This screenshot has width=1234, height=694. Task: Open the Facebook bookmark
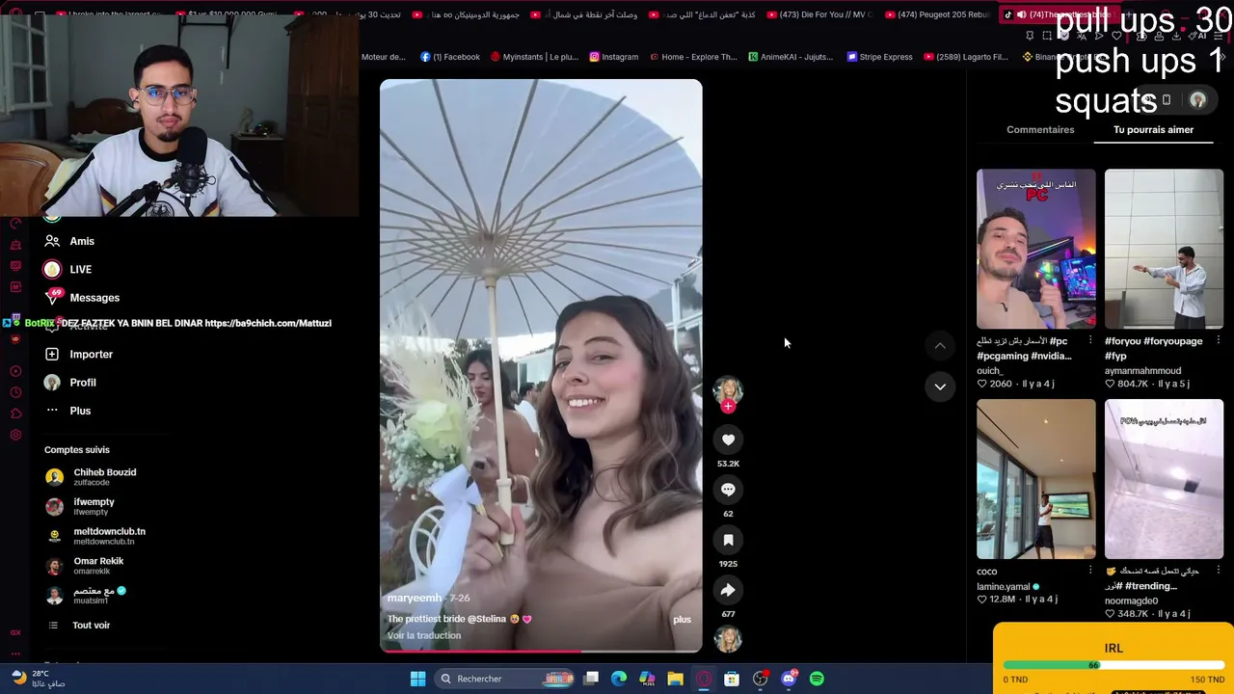pos(450,57)
